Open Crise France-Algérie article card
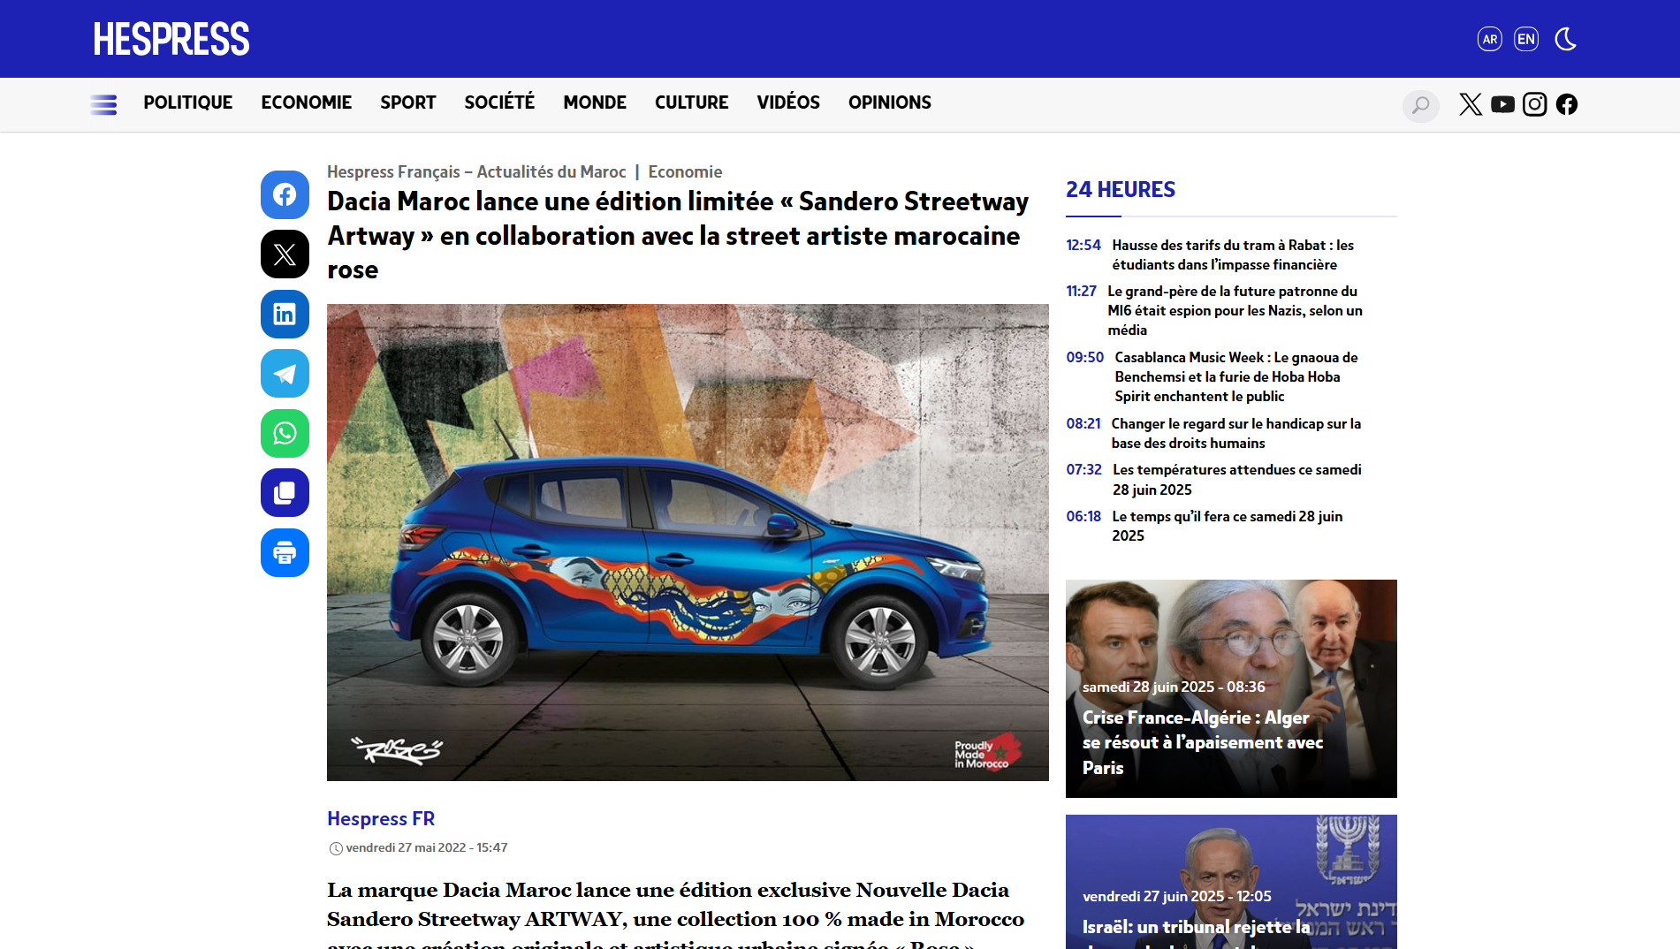 (x=1231, y=688)
